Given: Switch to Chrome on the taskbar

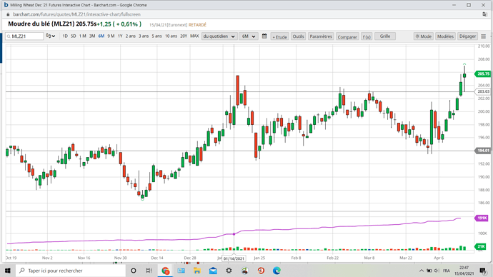Looking at the screenshot, I should [165, 271].
